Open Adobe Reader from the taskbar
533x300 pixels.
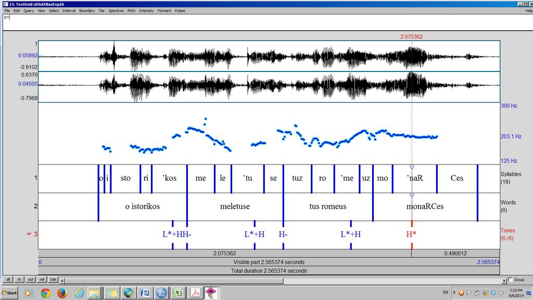[x=195, y=293]
